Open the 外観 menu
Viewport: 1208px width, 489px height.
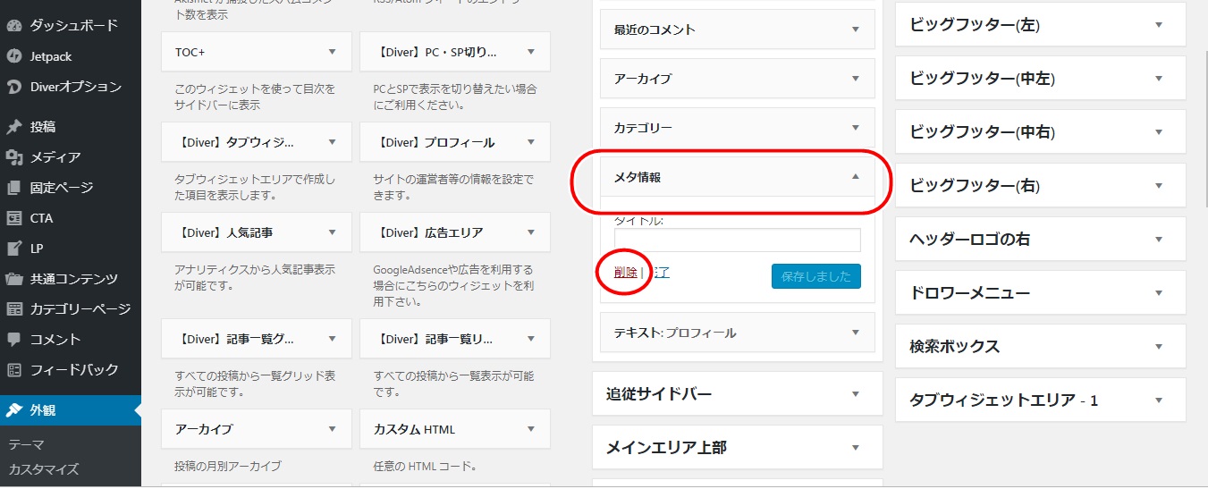[43, 410]
